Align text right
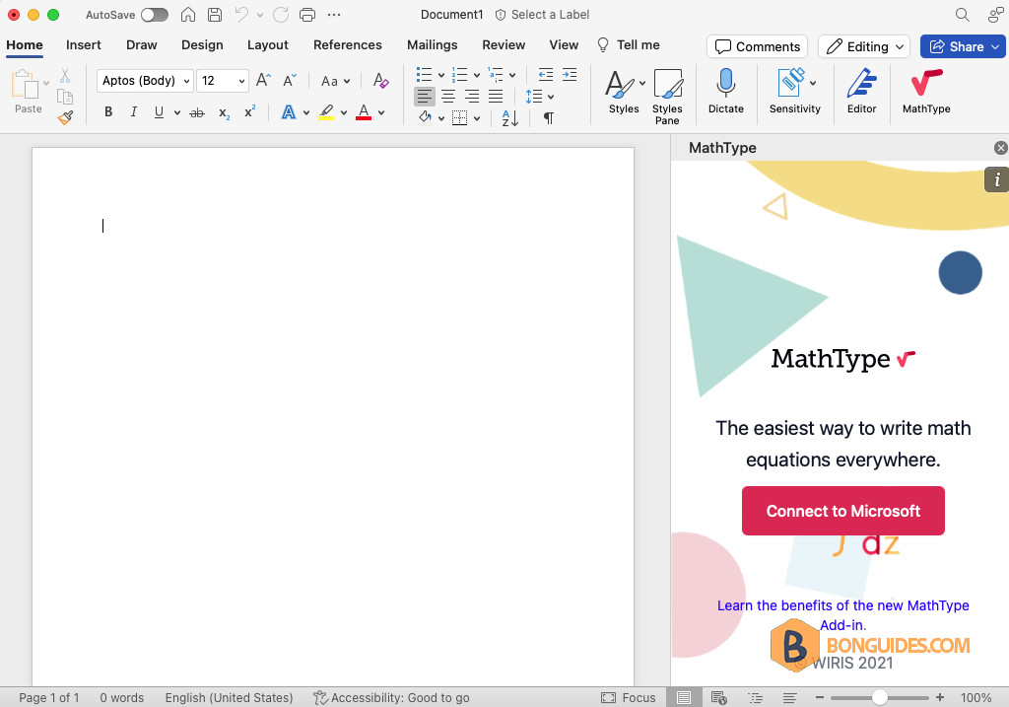The image size is (1009, 707). [472, 97]
